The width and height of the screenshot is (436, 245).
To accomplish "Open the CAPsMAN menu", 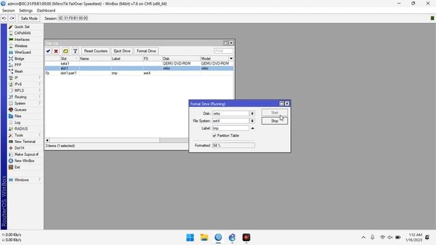I will click(x=22, y=33).
